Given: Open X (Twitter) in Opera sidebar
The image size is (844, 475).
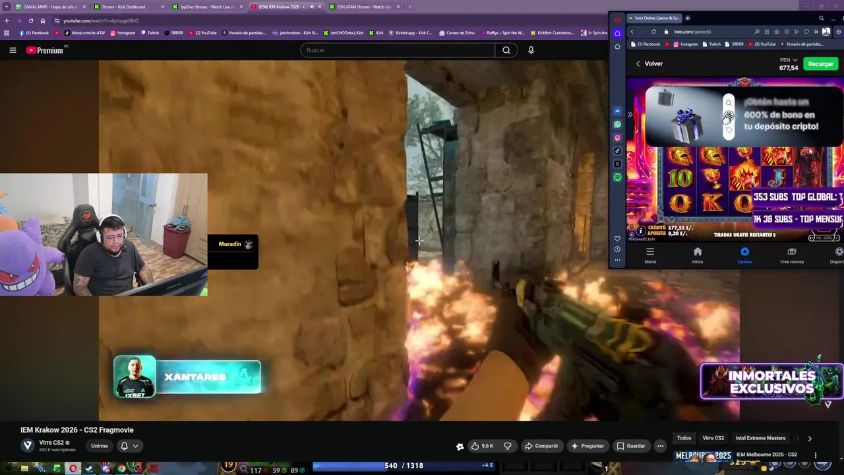Looking at the screenshot, I should pyautogui.click(x=617, y=164).
